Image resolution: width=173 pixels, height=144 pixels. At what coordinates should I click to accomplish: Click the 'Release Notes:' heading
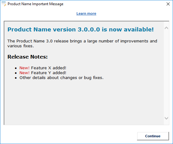(28, 57)
